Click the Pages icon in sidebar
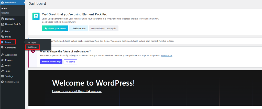The image size is (262, 109). [x=2, y=42]
